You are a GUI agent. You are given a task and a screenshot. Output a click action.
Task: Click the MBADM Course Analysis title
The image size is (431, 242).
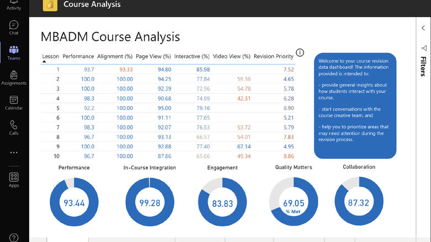110,37
